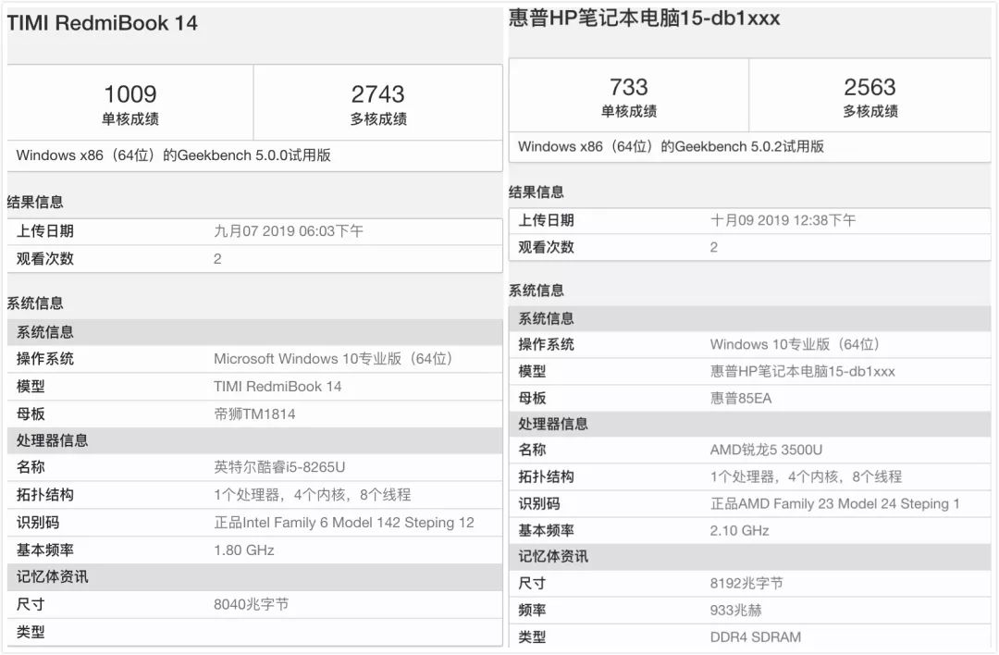
Task: Click the upload date 九月07 2019 06:03下午
Action: tap(289, 231)
